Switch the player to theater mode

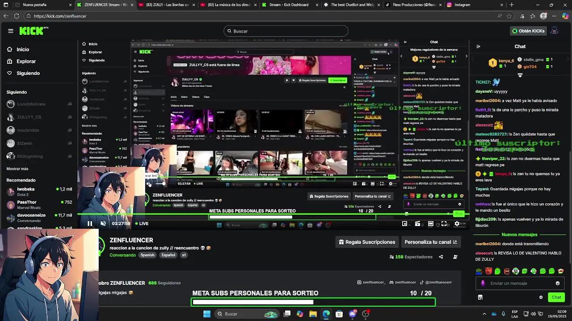(x=431, y=224)
